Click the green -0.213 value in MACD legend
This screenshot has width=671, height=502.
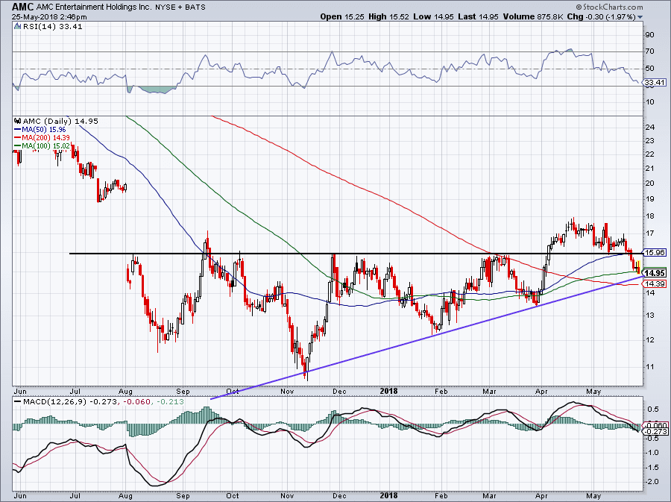tap(170, 402)
